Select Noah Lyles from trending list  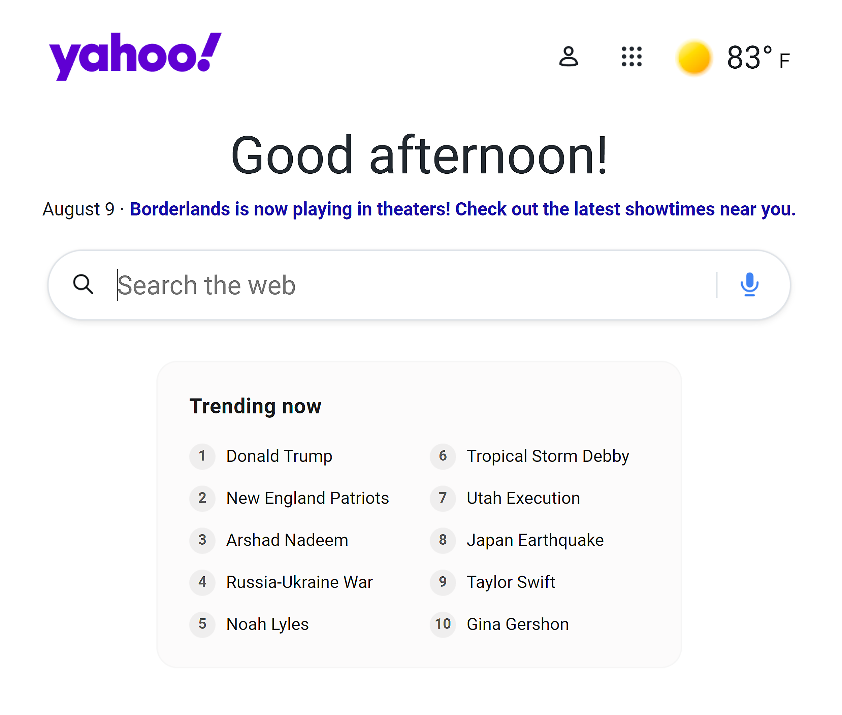[x=267, y=624]
